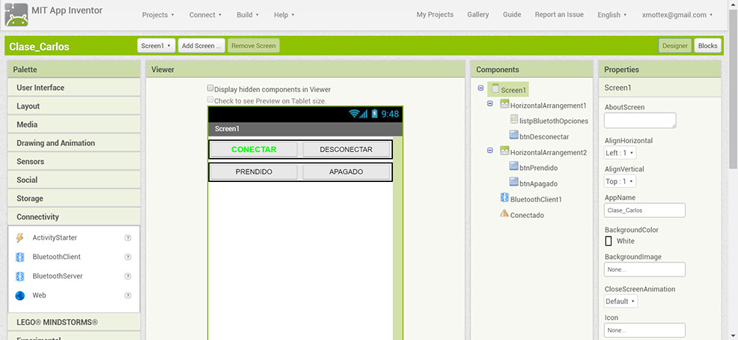Select the BluetoothClient icon in palette
738x340 pixels.
(x=19, y=257)
